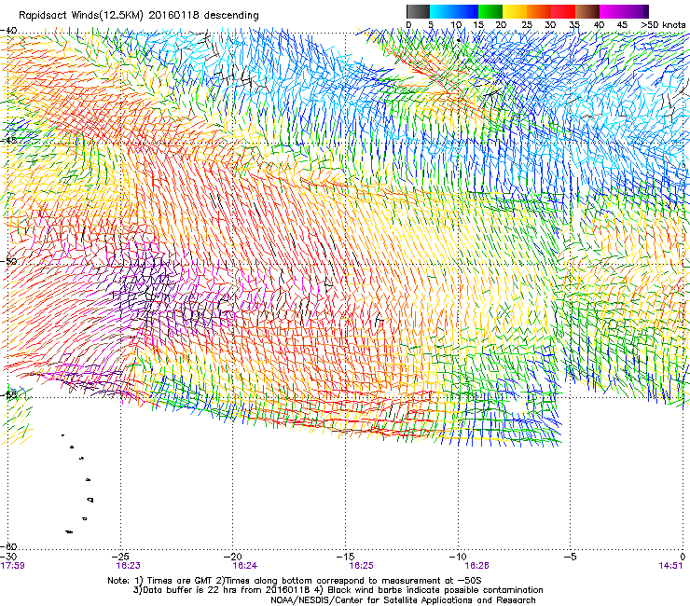Click the "-50" latitude axis label
The height and width of the screenshot is (606, 690).
8,261
